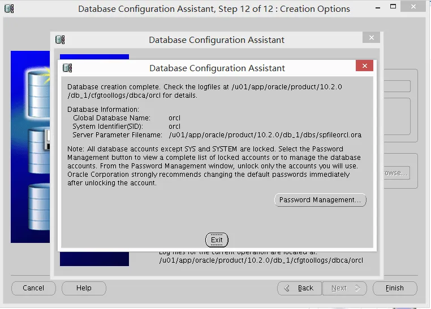431x309 pixels.
Task: Click the Server Parameter Filename path text
Action: (x=265, y=135)
